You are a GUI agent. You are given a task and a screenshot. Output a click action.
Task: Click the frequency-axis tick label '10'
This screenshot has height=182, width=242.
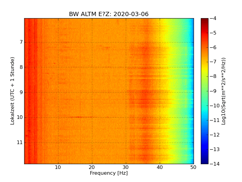[x=58, y=167]
